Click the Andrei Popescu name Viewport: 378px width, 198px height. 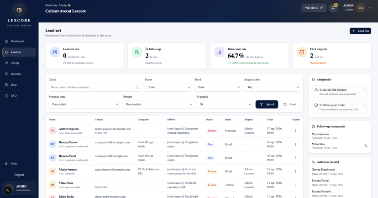tap(68, 129)
